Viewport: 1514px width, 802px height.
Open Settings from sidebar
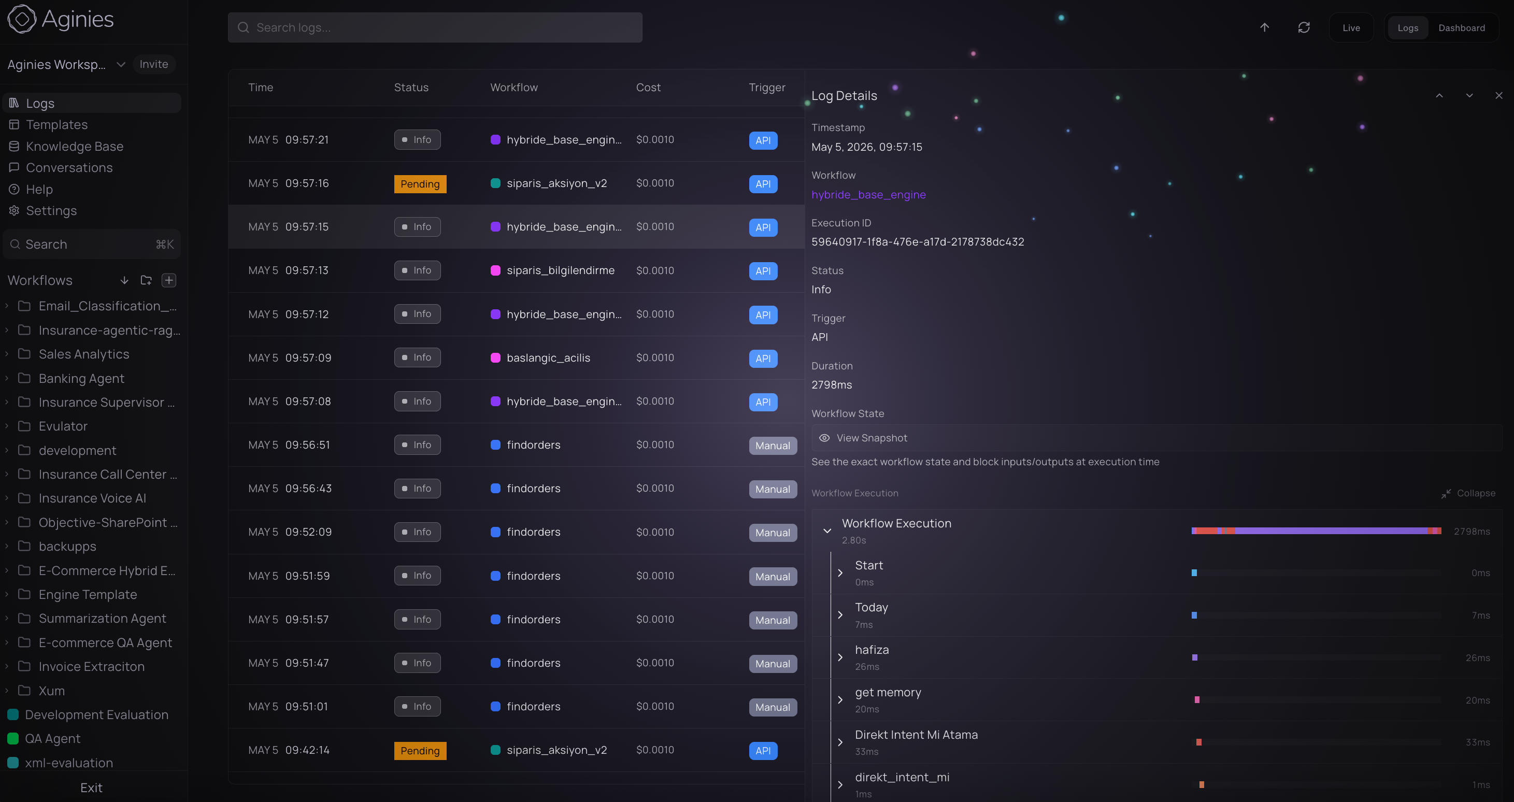92,210
